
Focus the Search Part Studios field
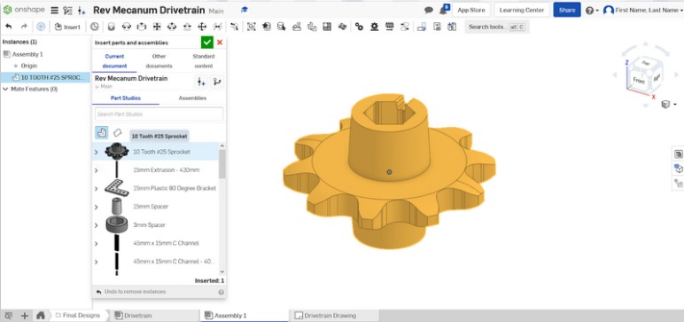[159, 114]
